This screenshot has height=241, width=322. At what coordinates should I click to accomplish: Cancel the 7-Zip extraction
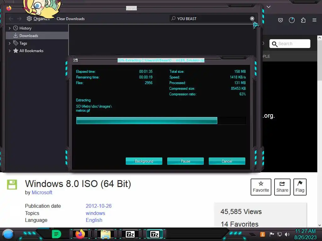(x=227, y=161)
